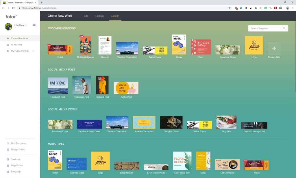
Task: Reload the page with the refresh icon
Action: (13, 8)
